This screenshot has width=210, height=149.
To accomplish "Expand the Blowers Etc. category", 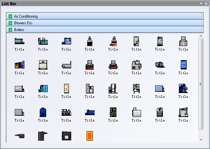I will tap(23, 23).
